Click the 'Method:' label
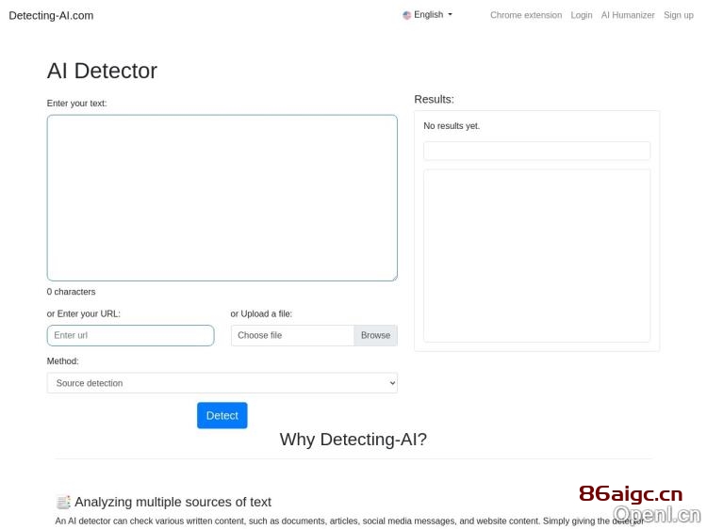The width and height of the screenshot is (707, 529). (x=62, y=361)
